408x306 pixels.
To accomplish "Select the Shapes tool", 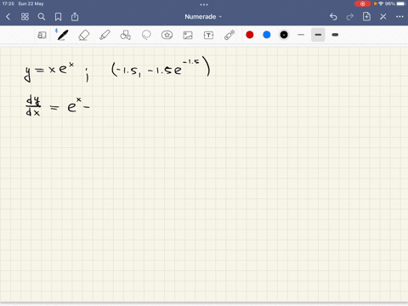I will (126, 35).
